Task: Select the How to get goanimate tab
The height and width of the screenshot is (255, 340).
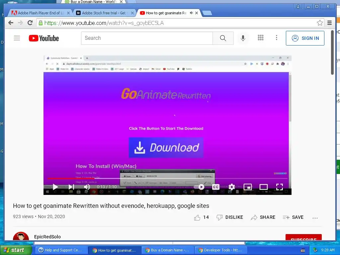Action: (x=166, y=13)
